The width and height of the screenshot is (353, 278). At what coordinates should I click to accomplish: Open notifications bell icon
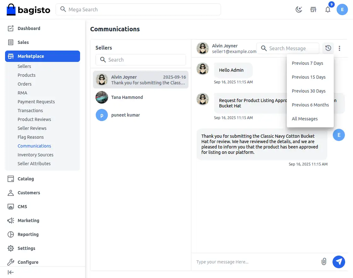coord(328,9)
